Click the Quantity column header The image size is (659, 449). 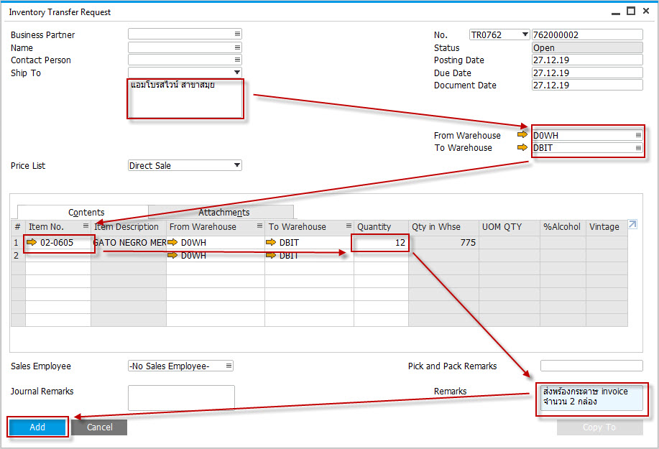coord(381,227)
